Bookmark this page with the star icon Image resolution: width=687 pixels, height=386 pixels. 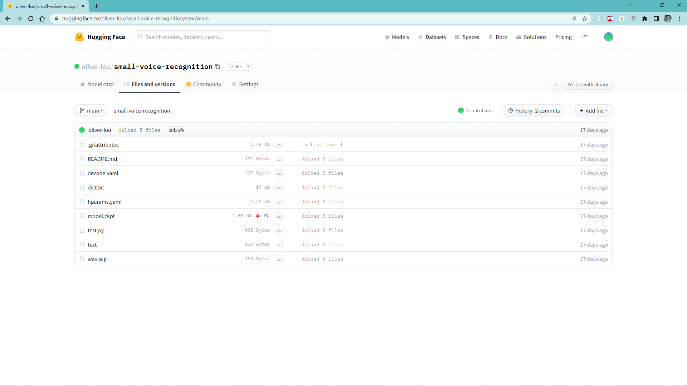point(585,19)
